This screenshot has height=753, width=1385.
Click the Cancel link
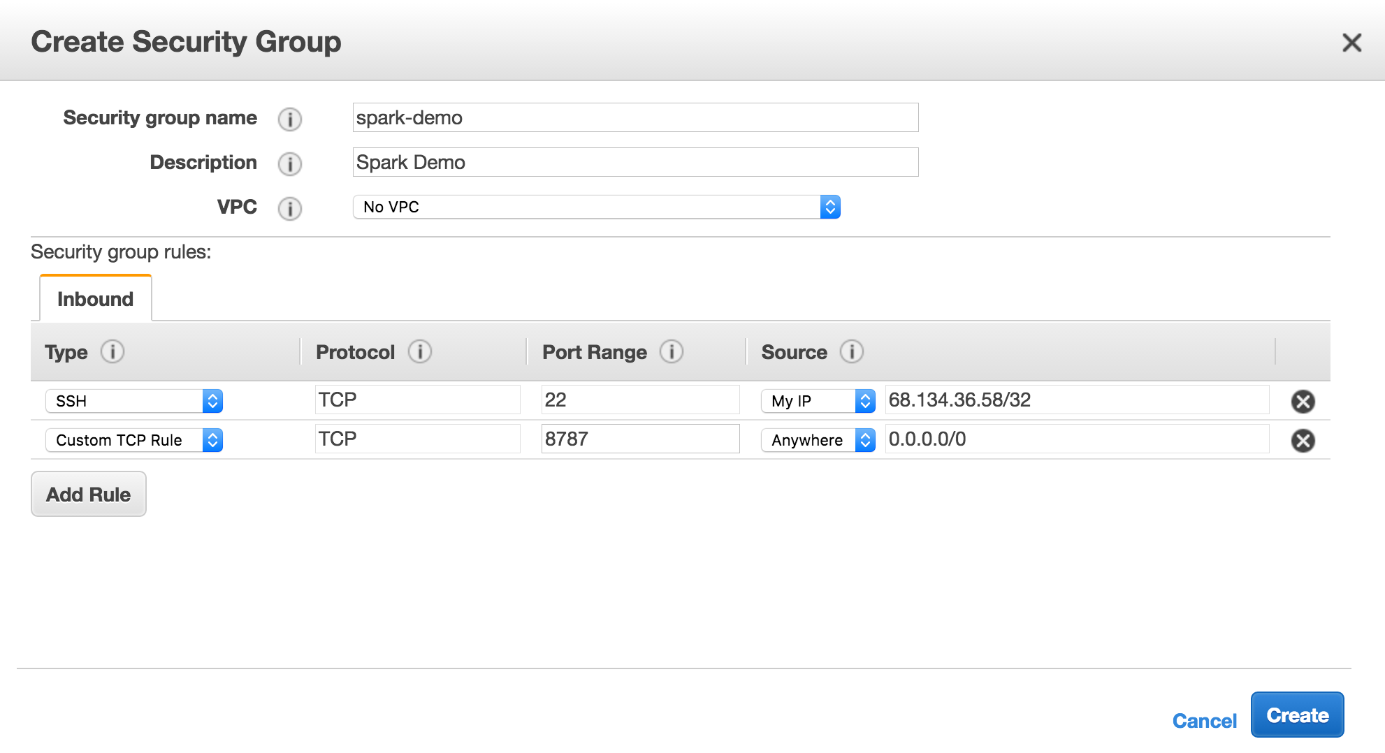click(x=1204, y=721)
